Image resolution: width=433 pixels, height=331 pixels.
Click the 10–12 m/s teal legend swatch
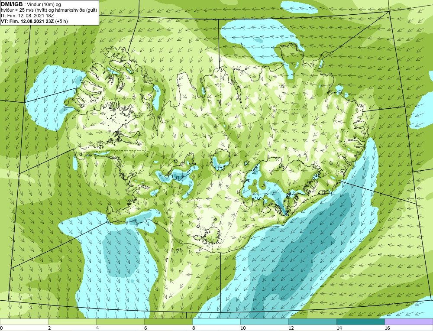(x=264, y=321)
